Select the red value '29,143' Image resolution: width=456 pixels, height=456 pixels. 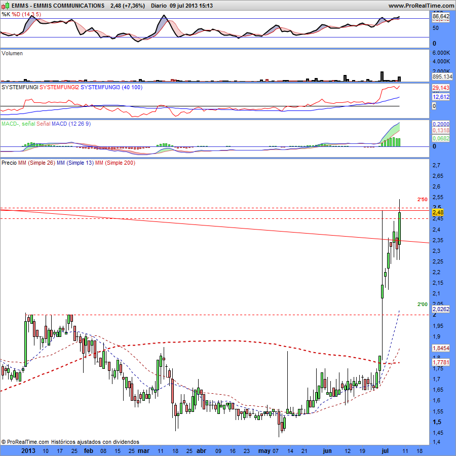(441, 88)
